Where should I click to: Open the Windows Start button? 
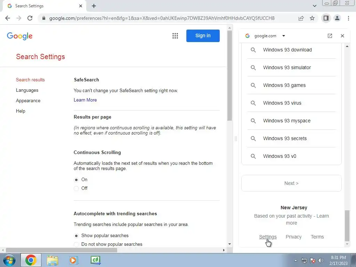9,260
